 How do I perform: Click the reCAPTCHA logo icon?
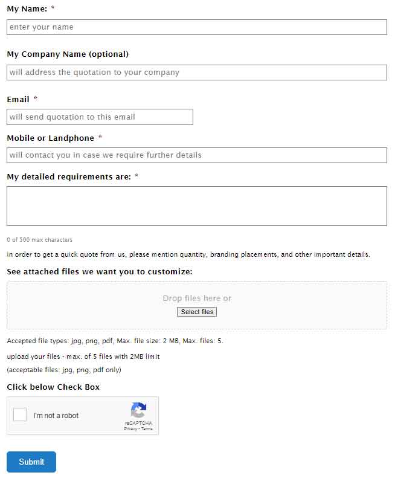click(138, 410)
